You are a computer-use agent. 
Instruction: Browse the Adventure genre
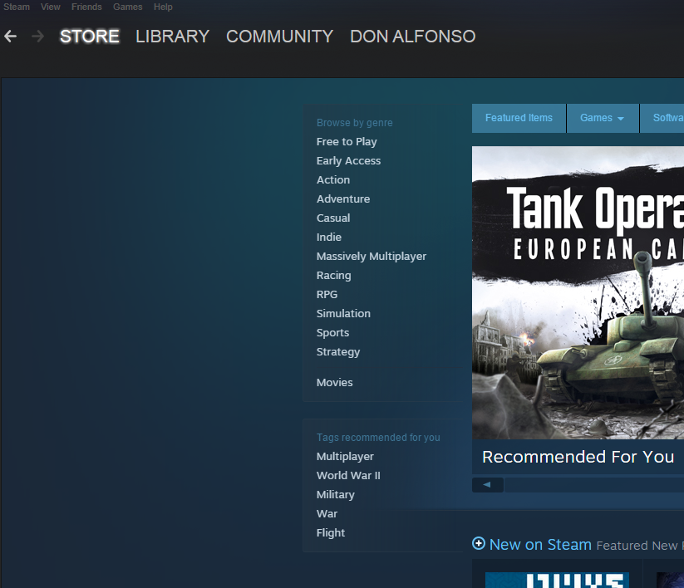(x=343, y=199)
